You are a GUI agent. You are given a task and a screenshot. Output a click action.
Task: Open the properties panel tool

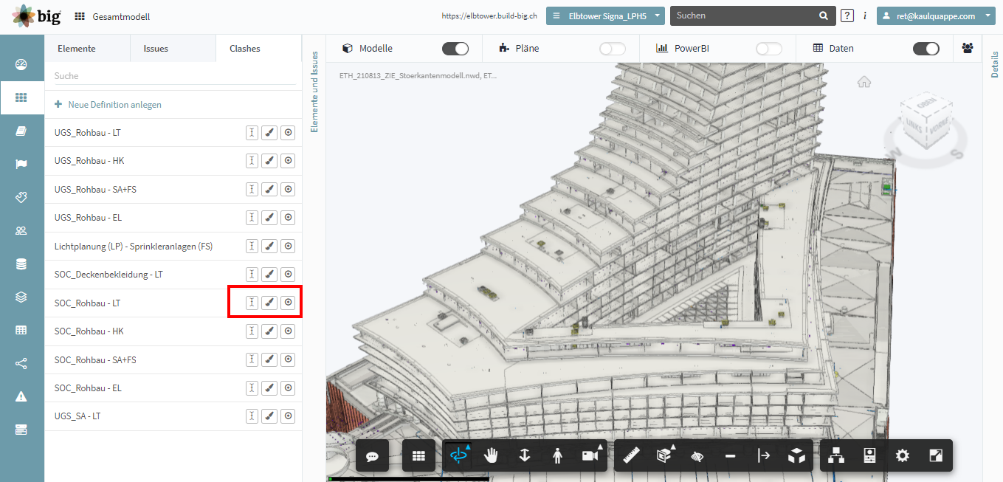(869, 455)
